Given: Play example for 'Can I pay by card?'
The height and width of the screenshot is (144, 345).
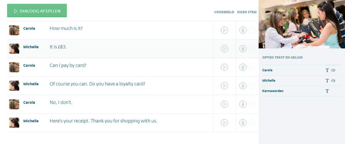Looking at the screenshot, I should pos(224,67).
